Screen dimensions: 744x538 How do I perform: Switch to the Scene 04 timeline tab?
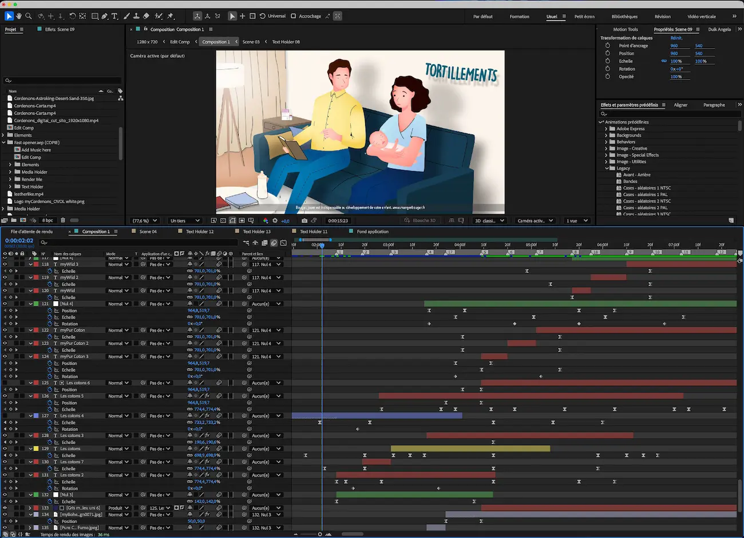(x=148, y=232)
